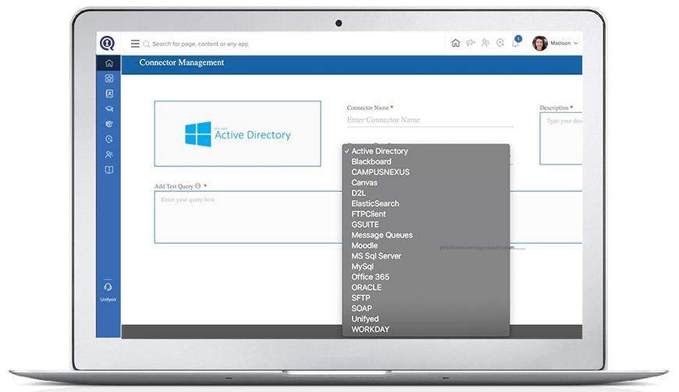This screenshot has height=392, width=679.
Task: Click into the Description text area
Action: (x=561, y=138)
